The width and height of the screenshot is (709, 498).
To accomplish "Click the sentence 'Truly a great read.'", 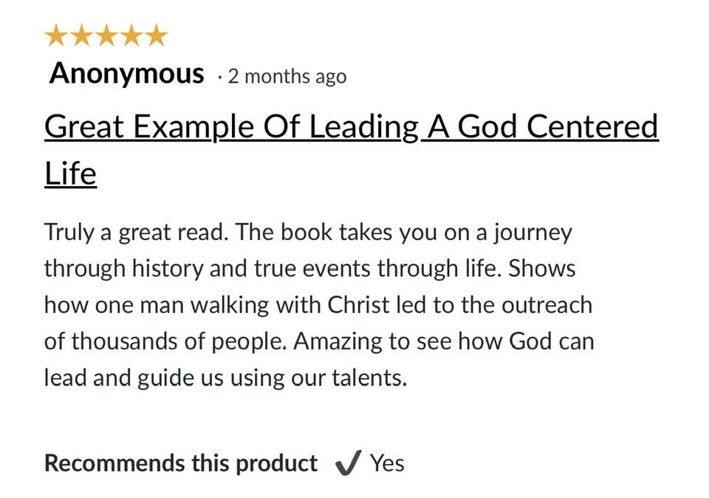I will tap(136, 233).
